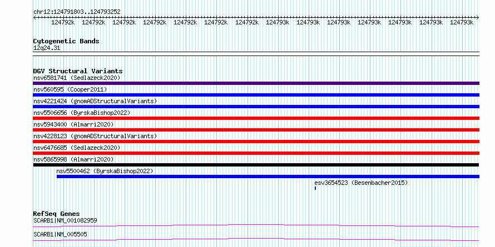This screenshot has height=247, width=495.
Task: Click the DGV Structural Variants track title
Action: point(78,71)
